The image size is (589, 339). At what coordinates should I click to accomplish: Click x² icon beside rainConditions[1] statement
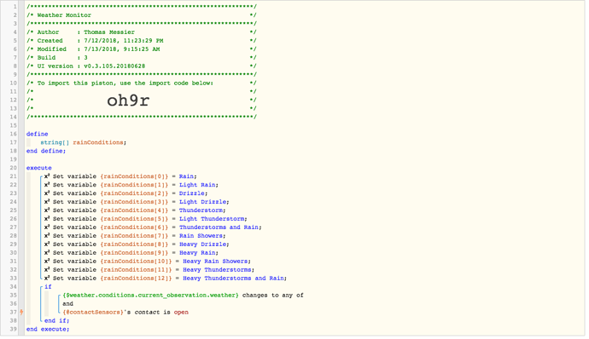47,185
